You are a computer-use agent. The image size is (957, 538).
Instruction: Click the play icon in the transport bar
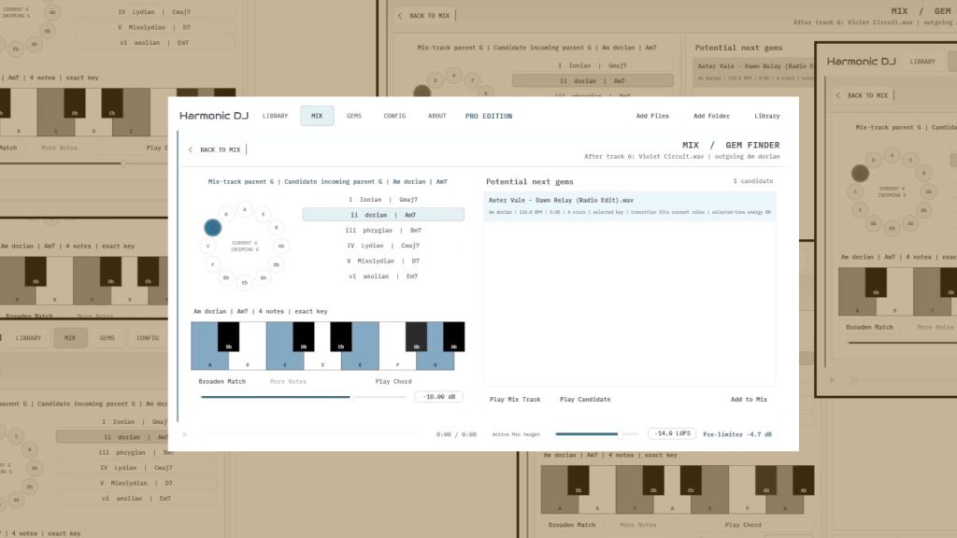pos(184,434)
